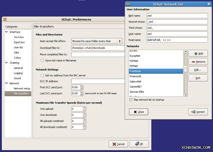Viewport: 213px width, 152px height.
Task: Sort the networks list
Action: 198,78
